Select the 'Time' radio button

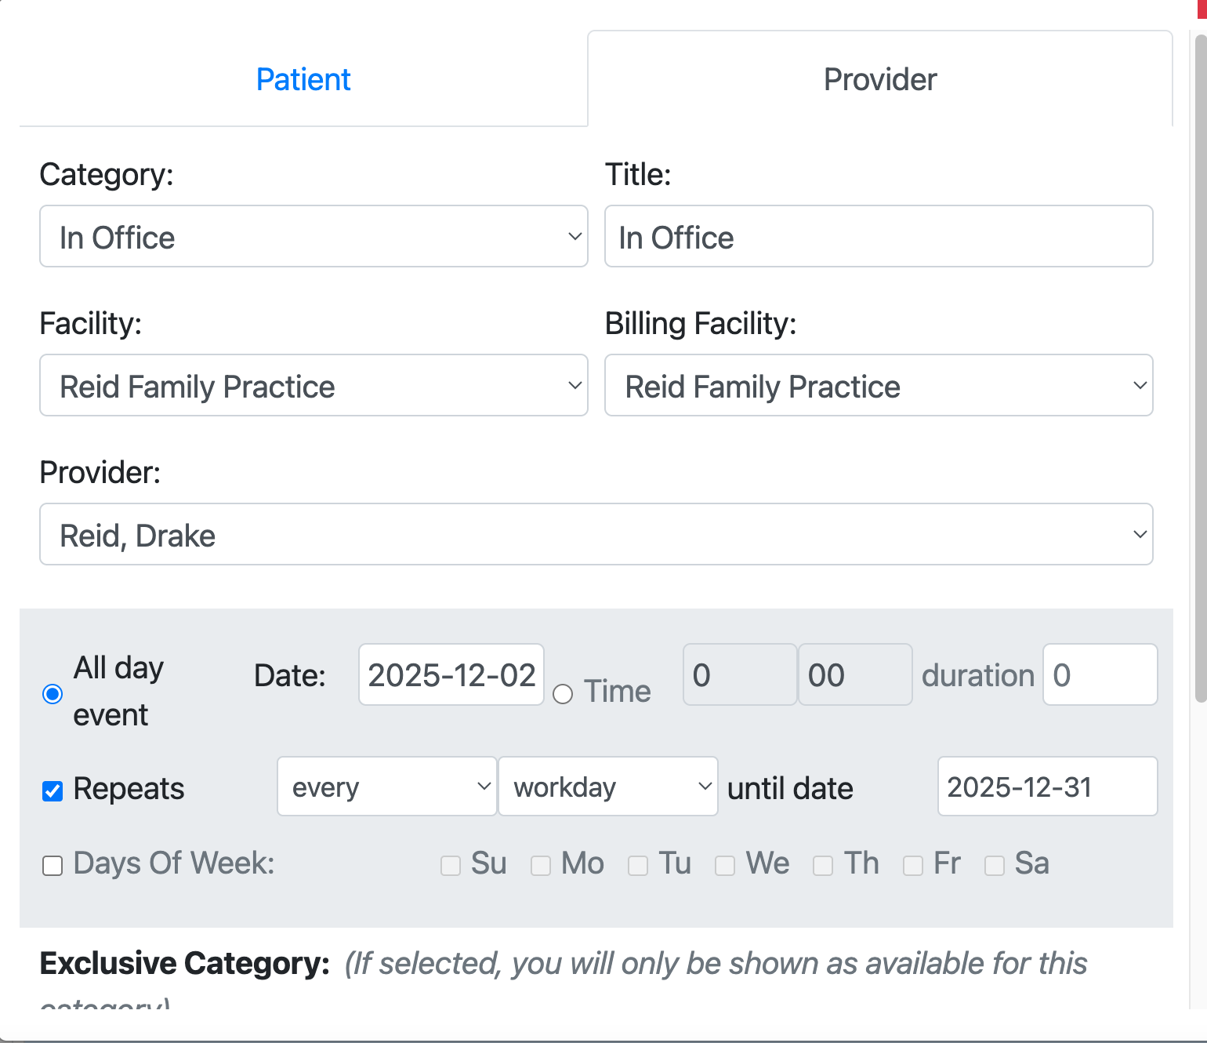pyautogui.click(x=563, y=695)
